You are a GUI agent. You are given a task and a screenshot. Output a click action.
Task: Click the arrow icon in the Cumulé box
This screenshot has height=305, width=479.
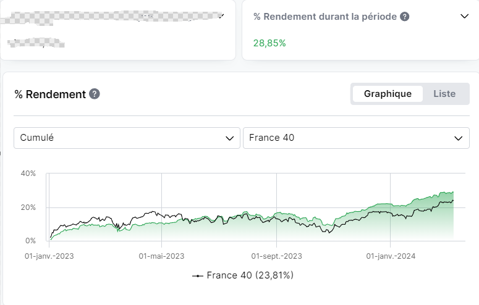(x=231, y=138)
